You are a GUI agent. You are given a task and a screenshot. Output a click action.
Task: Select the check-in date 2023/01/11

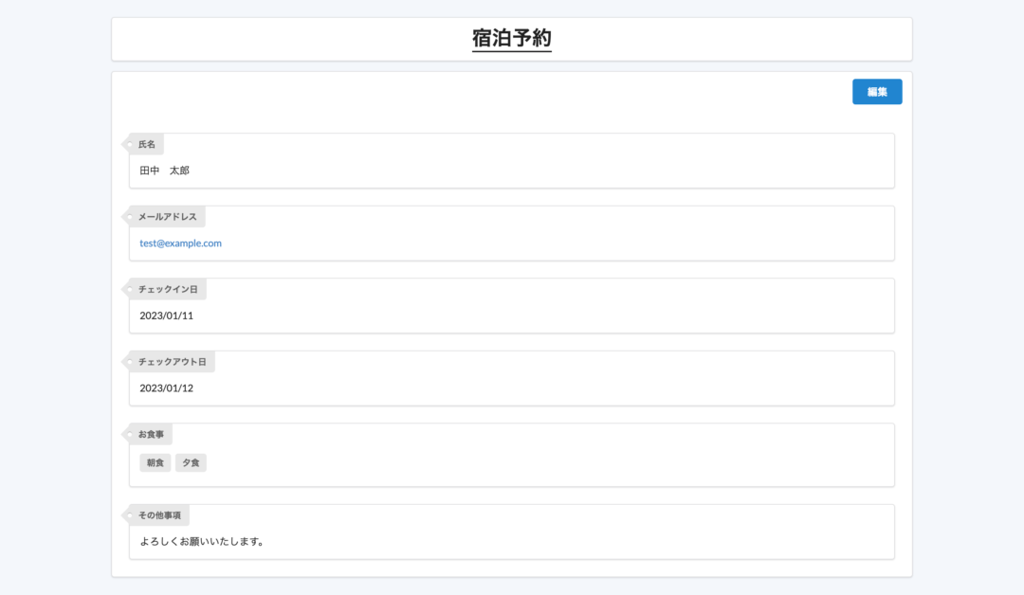click(x=166, y=316)
